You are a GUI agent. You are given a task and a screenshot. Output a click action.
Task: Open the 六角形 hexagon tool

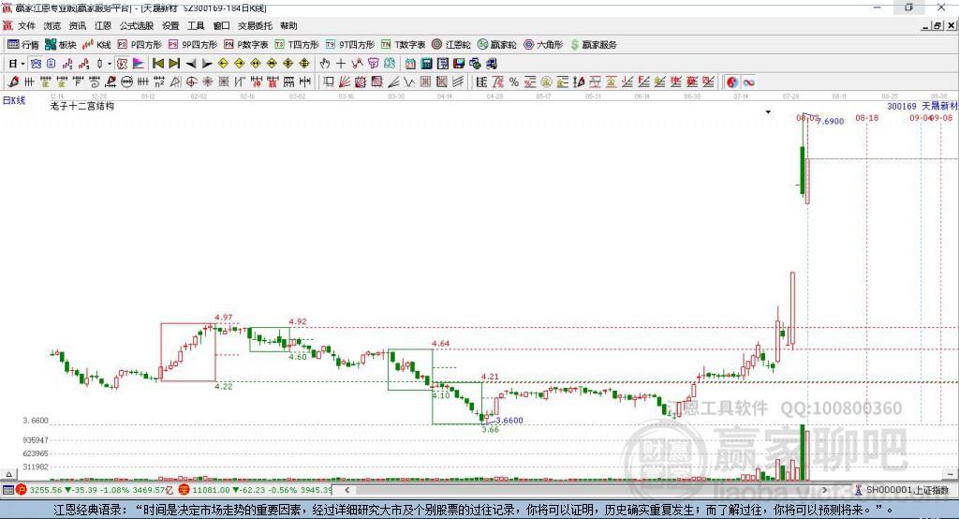(x=543, y=45)
